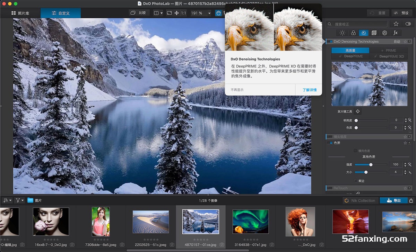Screen dimensions: 416x252
Task: Select the 高质量 denoising mode
Action: point(350,51)
